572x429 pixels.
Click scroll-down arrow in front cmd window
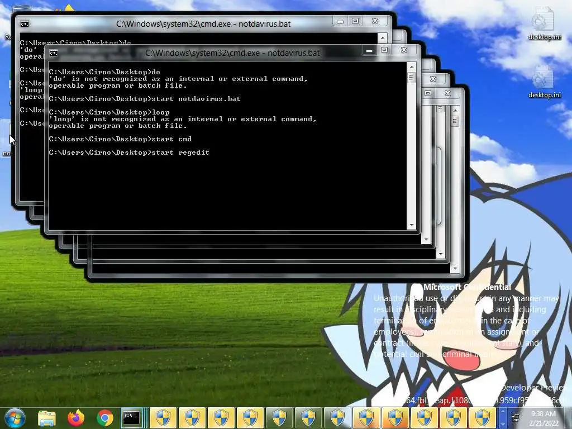click(x=412, y=225)
